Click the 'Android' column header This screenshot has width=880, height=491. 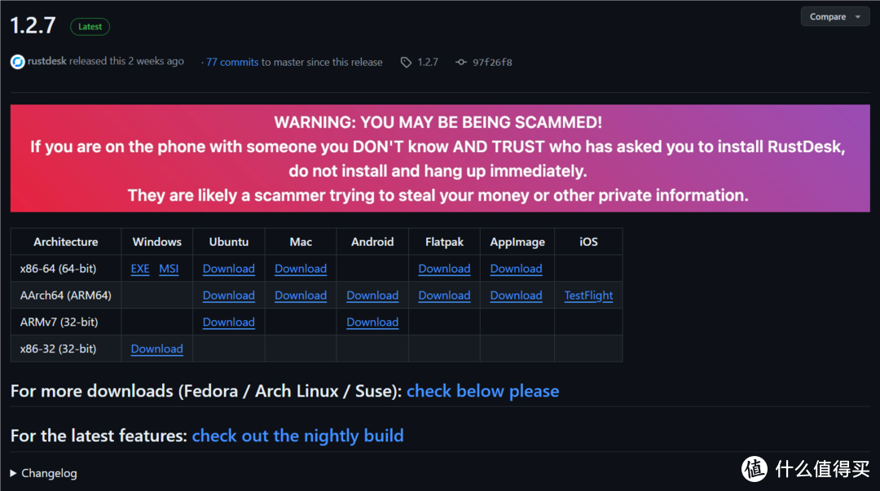(x=372, y=242)
